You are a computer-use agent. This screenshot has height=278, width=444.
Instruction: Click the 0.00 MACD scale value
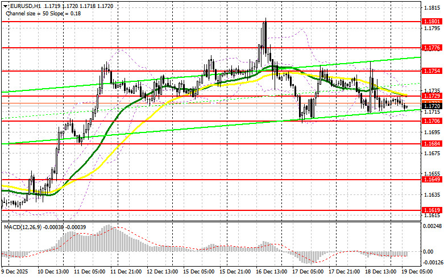click(428, 251)
